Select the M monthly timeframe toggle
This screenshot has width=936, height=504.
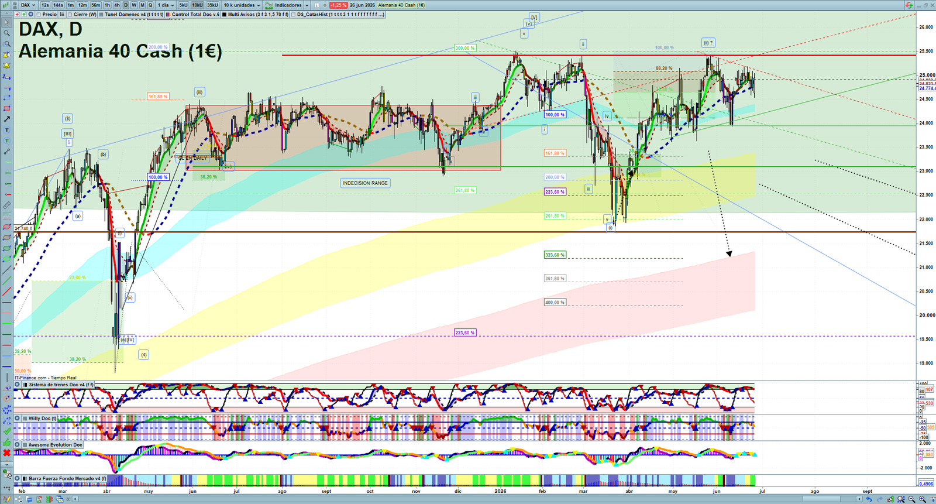[142, 5]
